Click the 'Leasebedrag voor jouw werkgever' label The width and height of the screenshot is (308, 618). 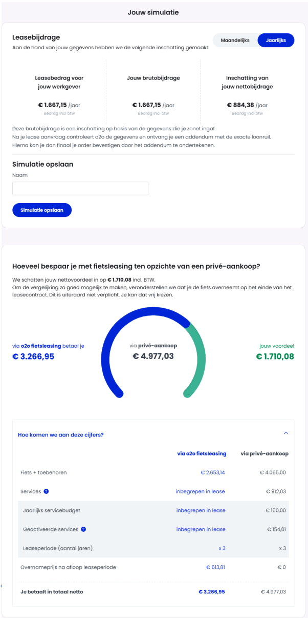59,82
